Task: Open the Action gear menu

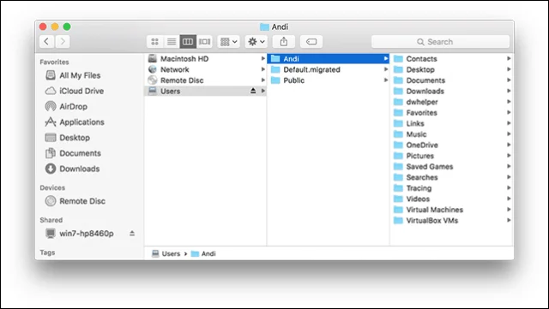Action: point(256,42)
